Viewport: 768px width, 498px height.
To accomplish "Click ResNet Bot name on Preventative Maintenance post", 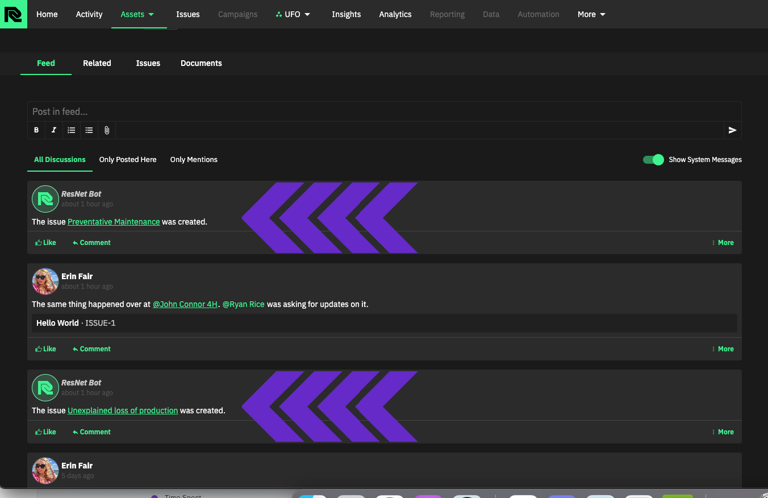I will coord(81,194).
